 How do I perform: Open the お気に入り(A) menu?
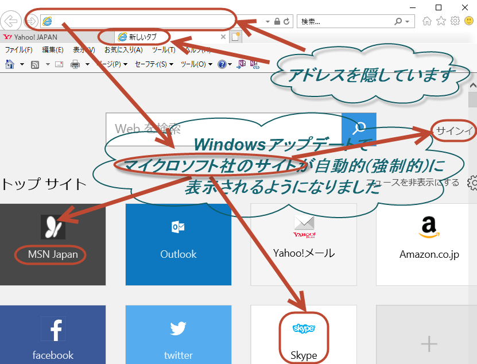[x=123, y=49]
